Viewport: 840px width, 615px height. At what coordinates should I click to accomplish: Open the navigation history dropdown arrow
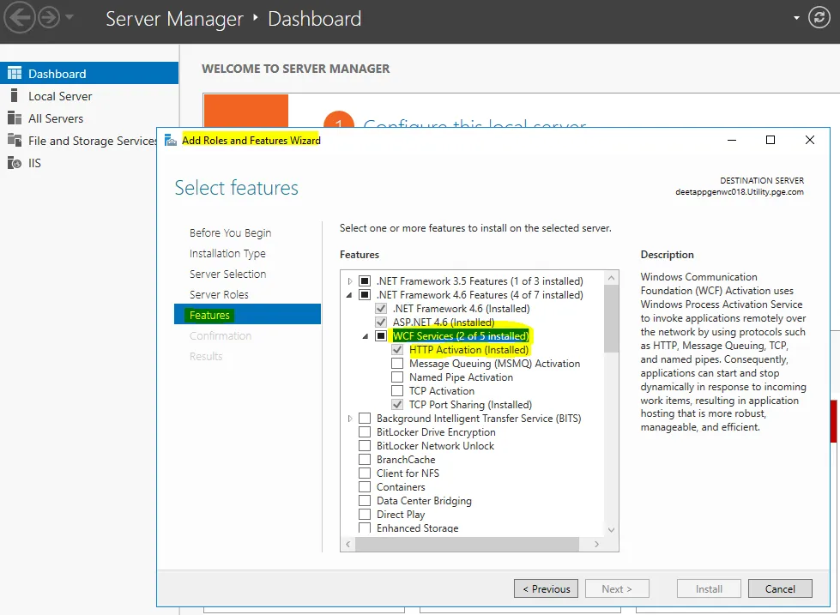click(x=69, y=17)
